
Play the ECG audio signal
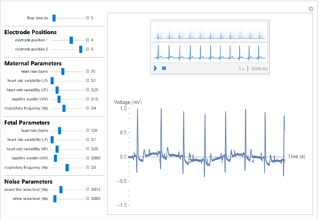(155, 68)
